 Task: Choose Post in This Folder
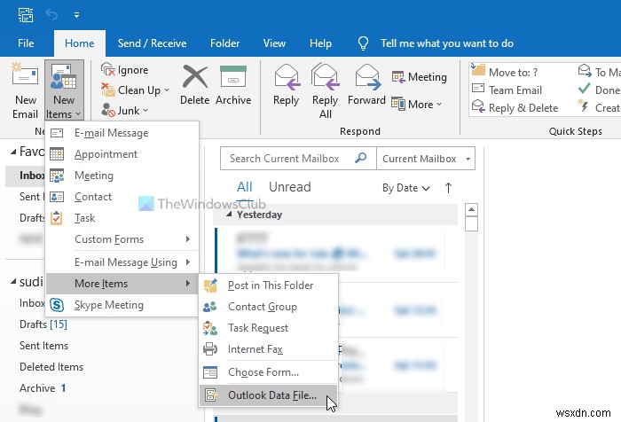(x=269, y=285)
